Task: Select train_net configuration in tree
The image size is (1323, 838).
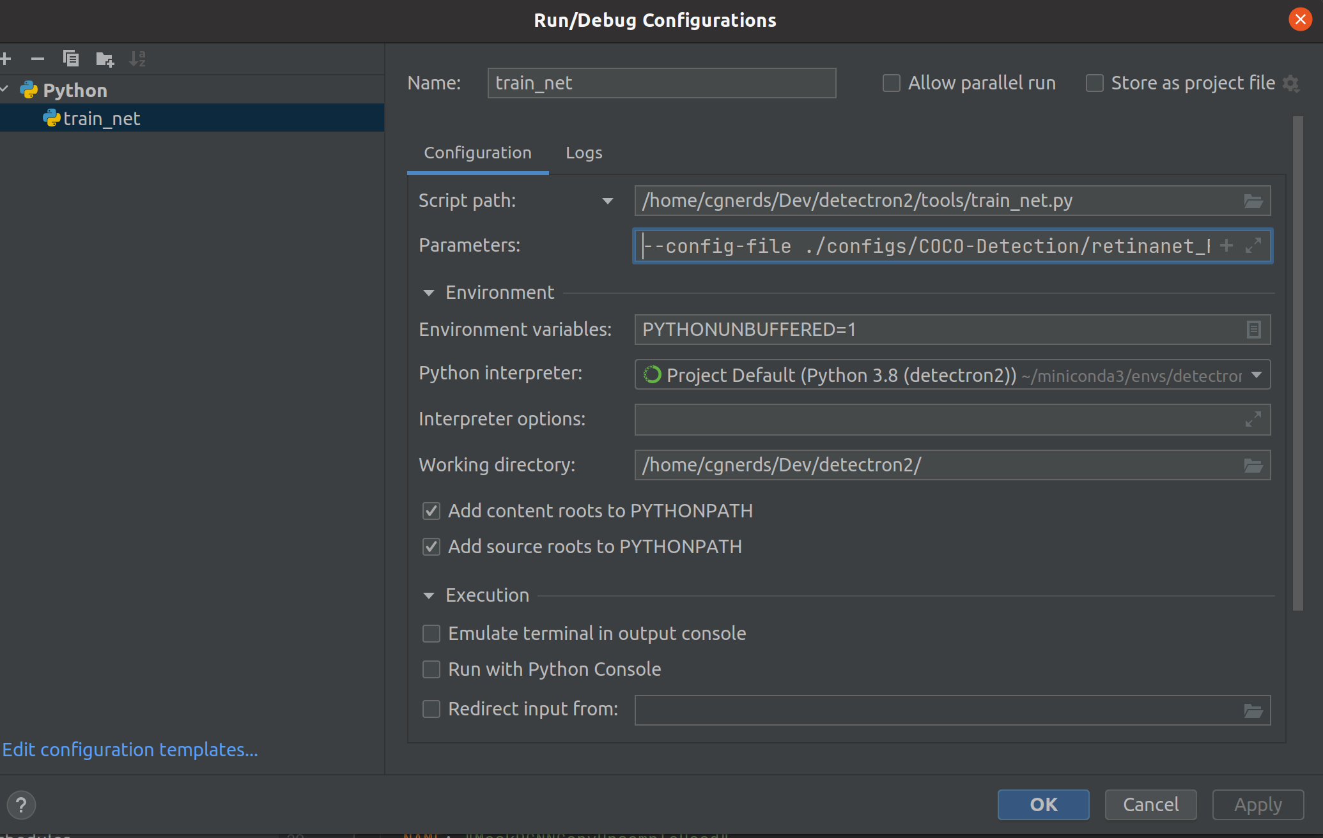Action: point(102,119)
